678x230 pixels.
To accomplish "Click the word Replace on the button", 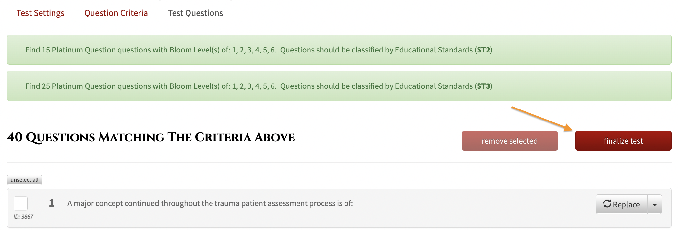I will pos(626,205).
